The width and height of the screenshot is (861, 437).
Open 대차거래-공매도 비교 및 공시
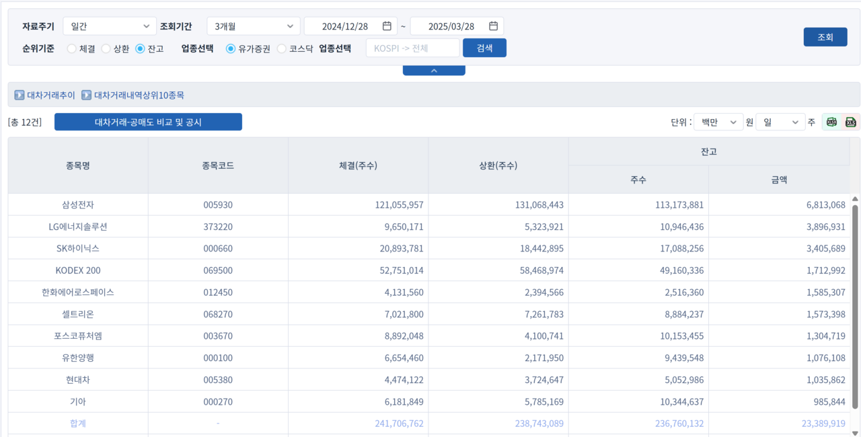click(148, 122)
